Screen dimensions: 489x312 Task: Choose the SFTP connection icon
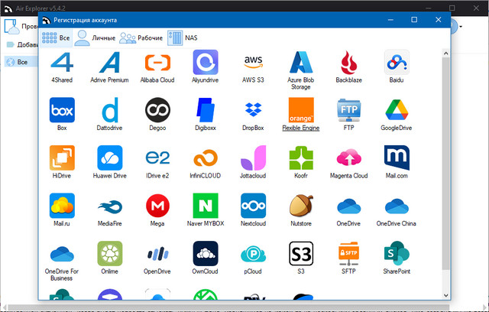[348, 253]
